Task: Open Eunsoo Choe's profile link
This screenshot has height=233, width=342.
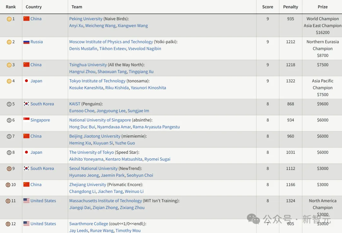Action: point(82,111)
